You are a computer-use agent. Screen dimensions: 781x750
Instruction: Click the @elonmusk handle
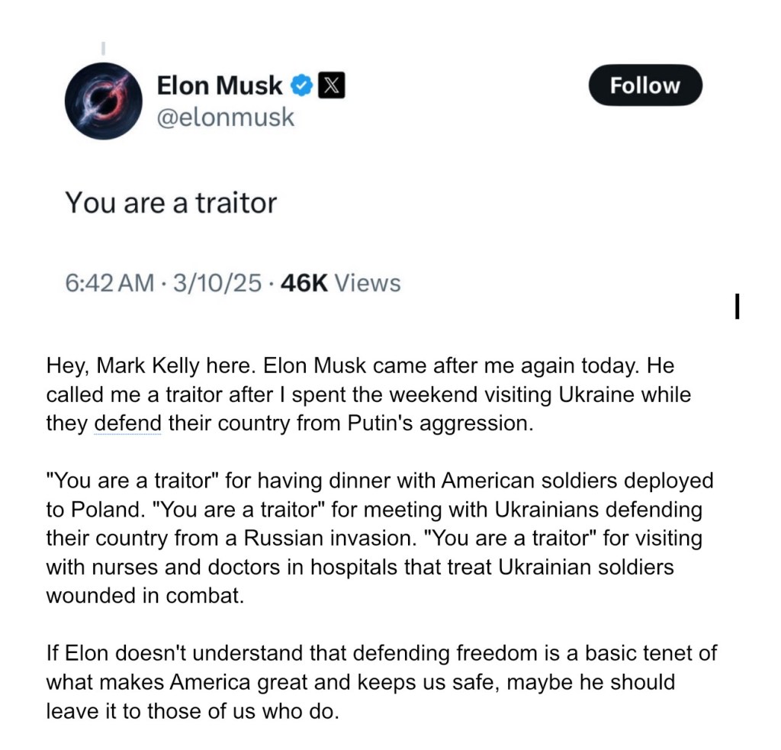225,117
